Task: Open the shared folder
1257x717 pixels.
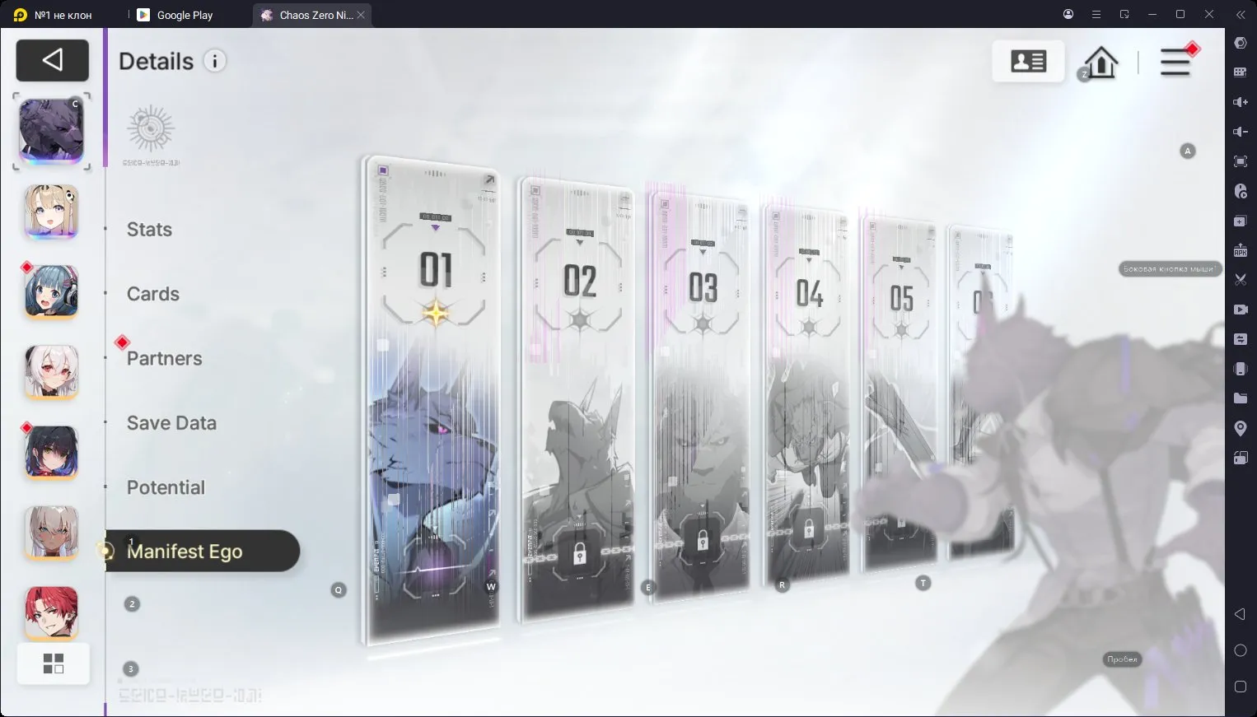Action: 1241,398
